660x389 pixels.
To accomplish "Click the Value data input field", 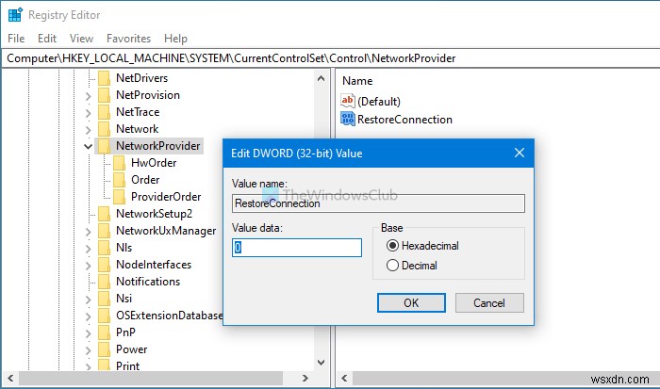I will (297, 248).
